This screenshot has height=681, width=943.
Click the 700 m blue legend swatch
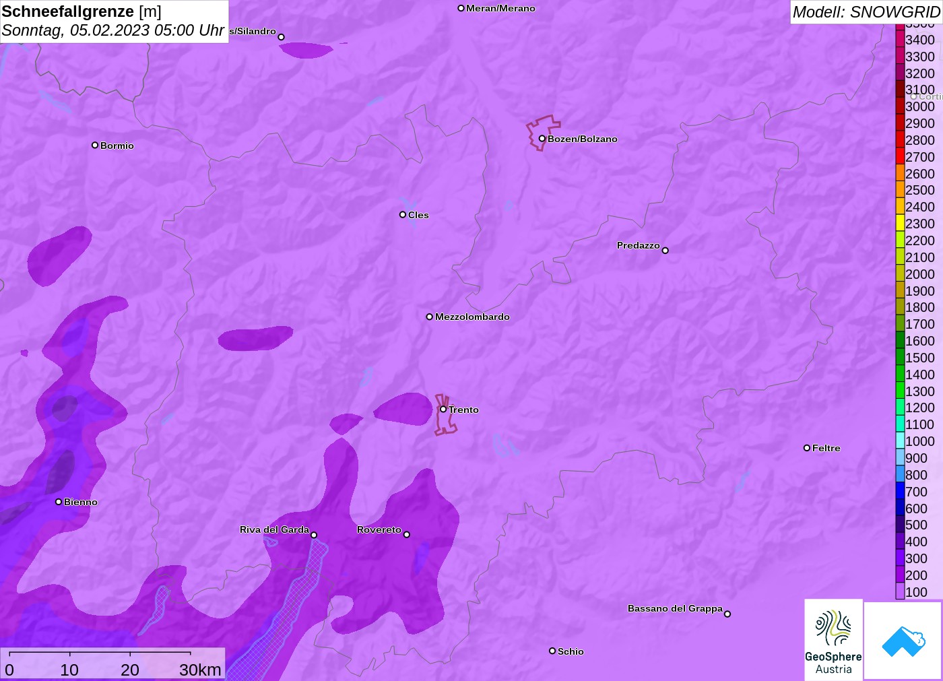900,491
